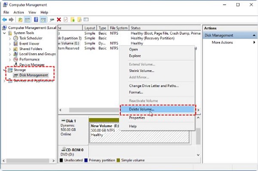Choose Delete Volume... in context menu
This screenshot has width=258, height=171.
tap(157, 109)
